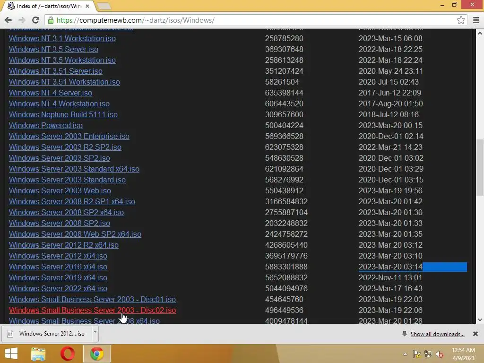Open Small Business Server 2003 - Disc02.iso

click(92, 310)
